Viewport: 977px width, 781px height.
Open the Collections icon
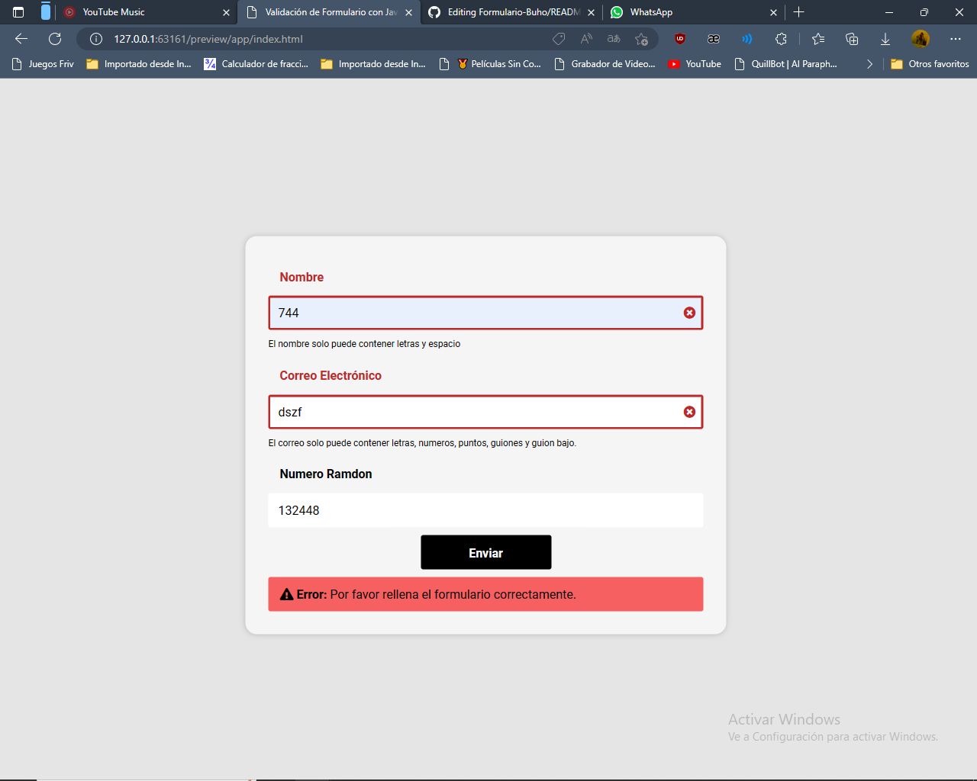851,39
